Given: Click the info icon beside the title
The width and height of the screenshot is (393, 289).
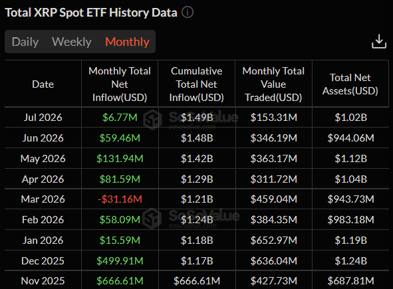Looking at the screenshot, I should tap(188, 12).
